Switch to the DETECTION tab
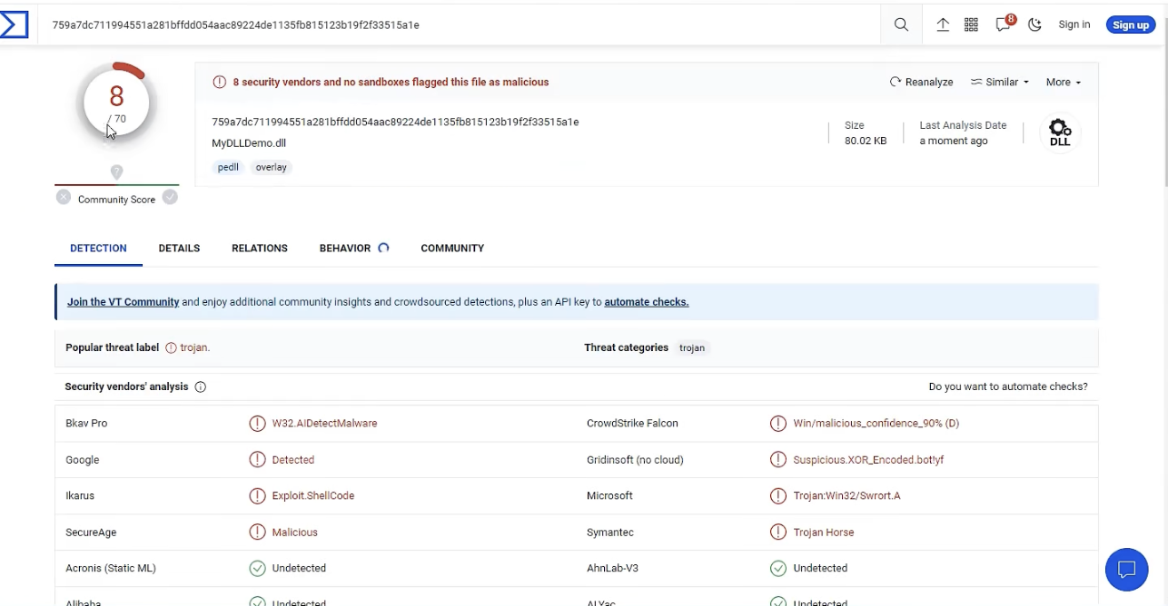 tap(98, 248)
